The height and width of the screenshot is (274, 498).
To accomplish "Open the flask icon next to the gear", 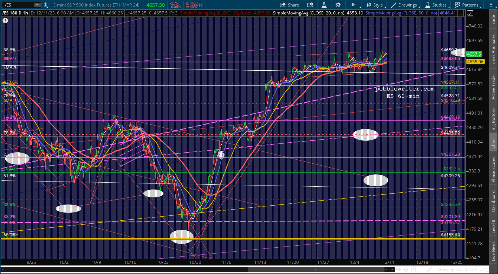I will click(x=324, y=5).
